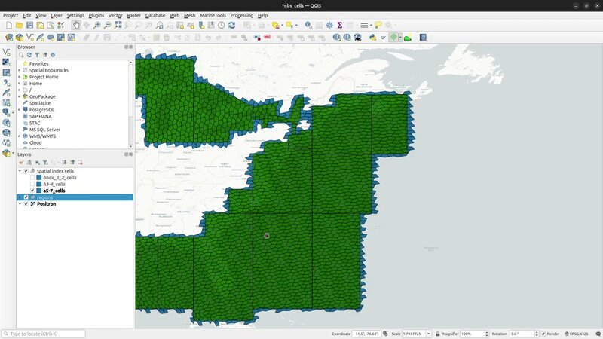Screen dimensions: 603x339
Task: Click the Zoom Out magnifier tool
Action: click(107, 26)
